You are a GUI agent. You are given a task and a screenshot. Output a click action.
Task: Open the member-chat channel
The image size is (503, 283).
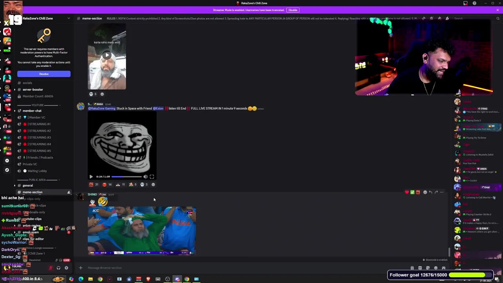coord(44,111)
